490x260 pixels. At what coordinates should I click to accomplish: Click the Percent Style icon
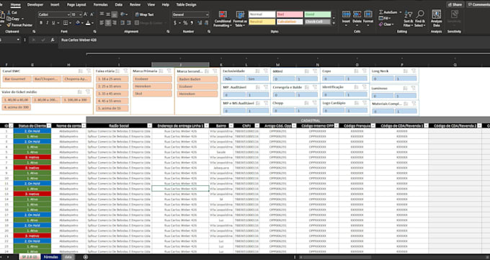pyautogui.click(x=185, y=23)
